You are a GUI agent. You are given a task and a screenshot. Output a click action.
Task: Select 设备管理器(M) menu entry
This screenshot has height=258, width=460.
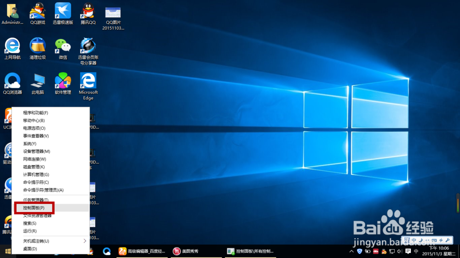(x=51, y=151)
